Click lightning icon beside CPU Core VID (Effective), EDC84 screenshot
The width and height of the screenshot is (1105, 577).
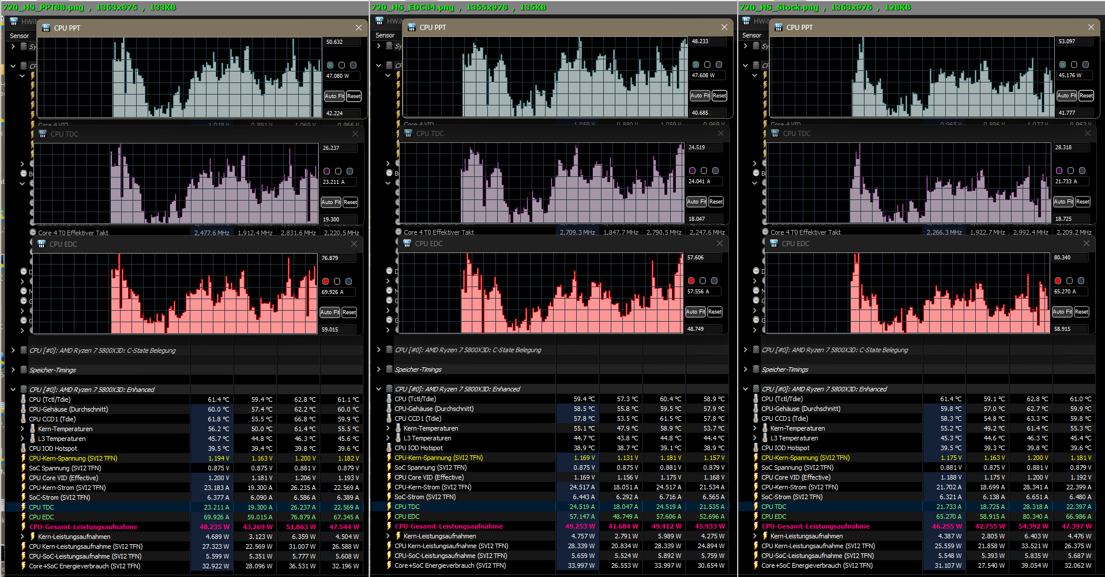[389, 477]
